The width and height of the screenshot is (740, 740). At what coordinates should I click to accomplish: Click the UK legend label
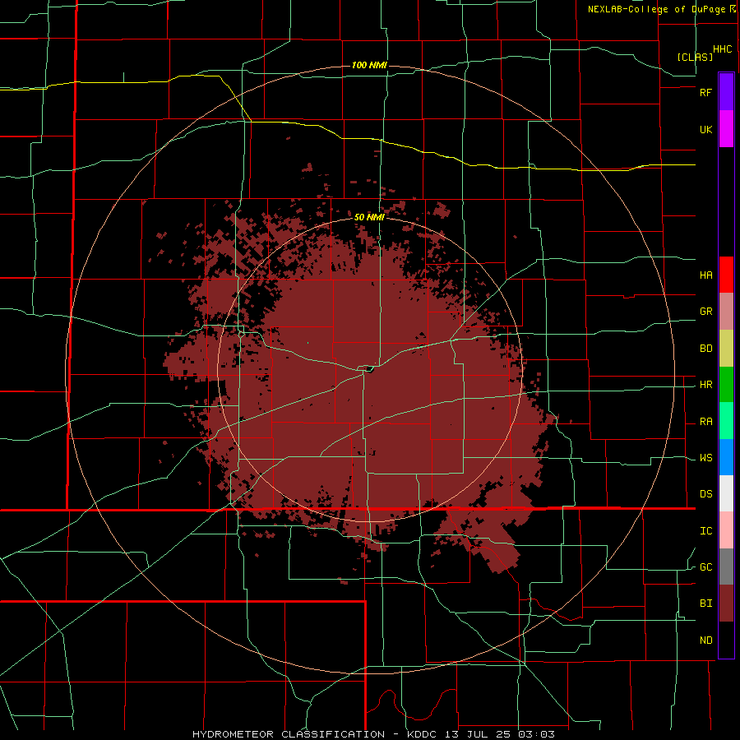coord(705,129)
